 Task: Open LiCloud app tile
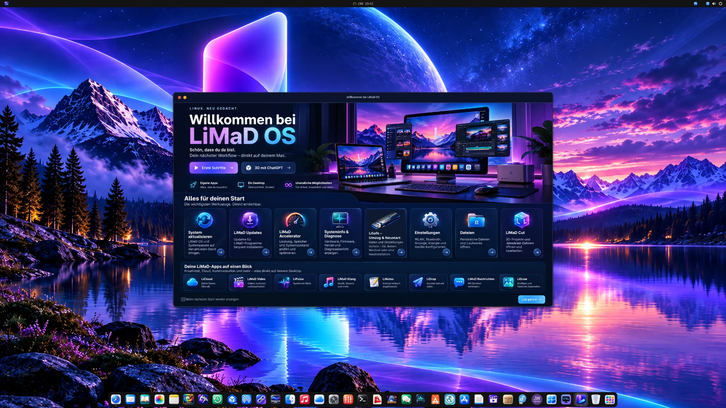(x=205, y=282)
